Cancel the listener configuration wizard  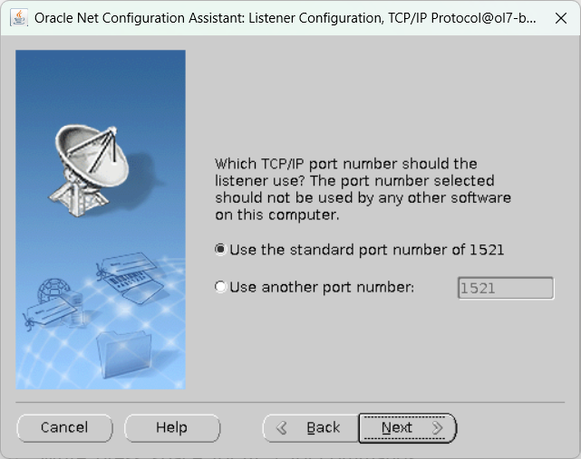coord(64,428)
